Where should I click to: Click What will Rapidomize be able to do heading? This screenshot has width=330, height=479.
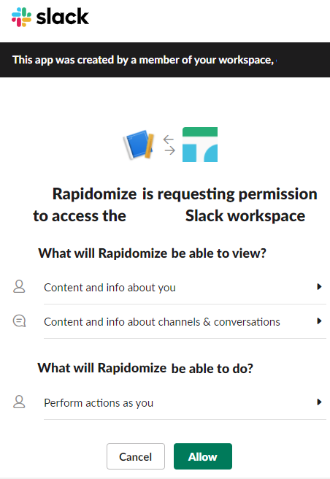[x=145, y=368]
